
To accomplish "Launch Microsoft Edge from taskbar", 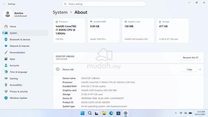I will pyautogui.click(x=111, y=113).
